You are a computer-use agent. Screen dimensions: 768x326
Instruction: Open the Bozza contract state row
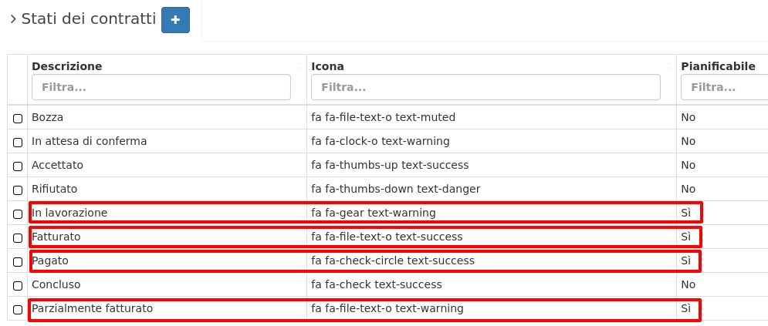[x=48, y=118]
